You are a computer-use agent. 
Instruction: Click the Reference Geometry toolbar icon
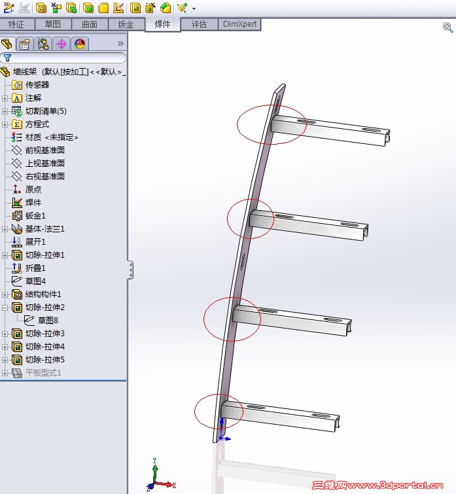click(x=183, y=8)
